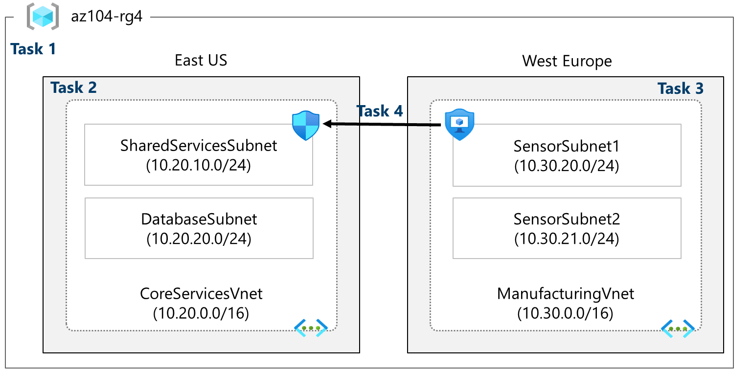Image resolution: width=752 pixels, height=370 pixels.
Task: Click the Task 3 label
Action: (680, 88)
